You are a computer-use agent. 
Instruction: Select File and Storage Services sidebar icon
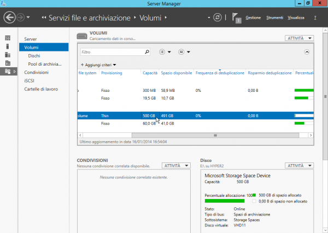pos(8,72)
